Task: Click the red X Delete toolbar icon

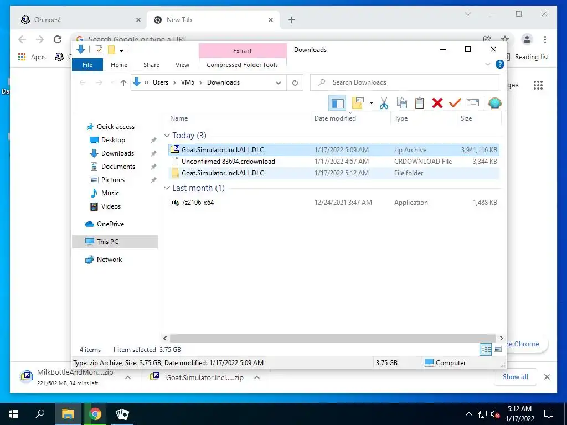Action: (437, 103)
